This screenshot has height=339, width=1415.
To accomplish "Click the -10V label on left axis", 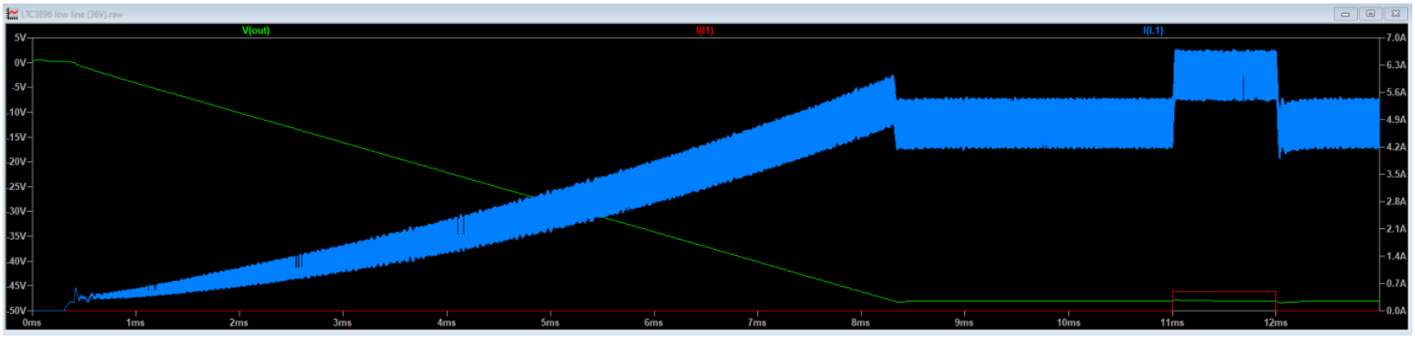I will tap(16, 112).
